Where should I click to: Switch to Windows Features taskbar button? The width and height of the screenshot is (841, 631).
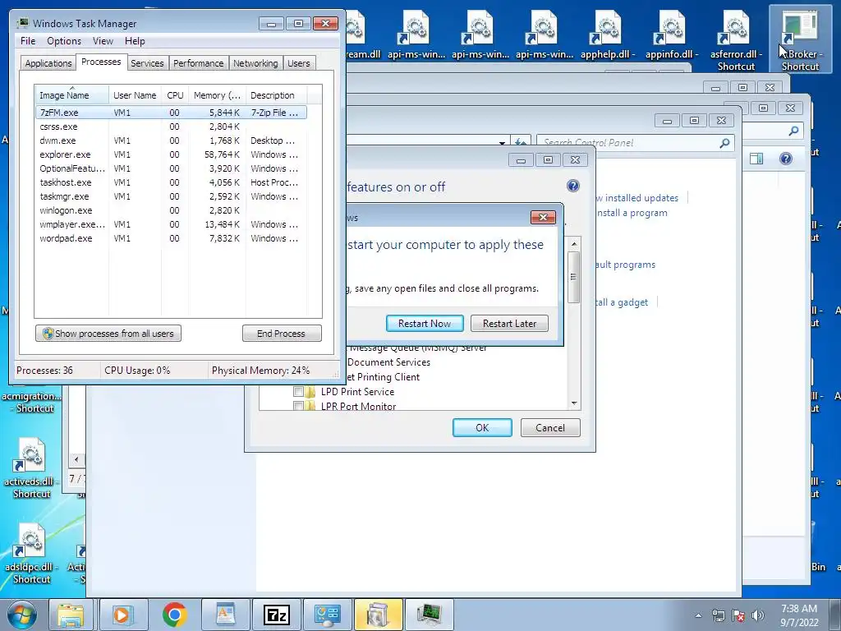378,615
